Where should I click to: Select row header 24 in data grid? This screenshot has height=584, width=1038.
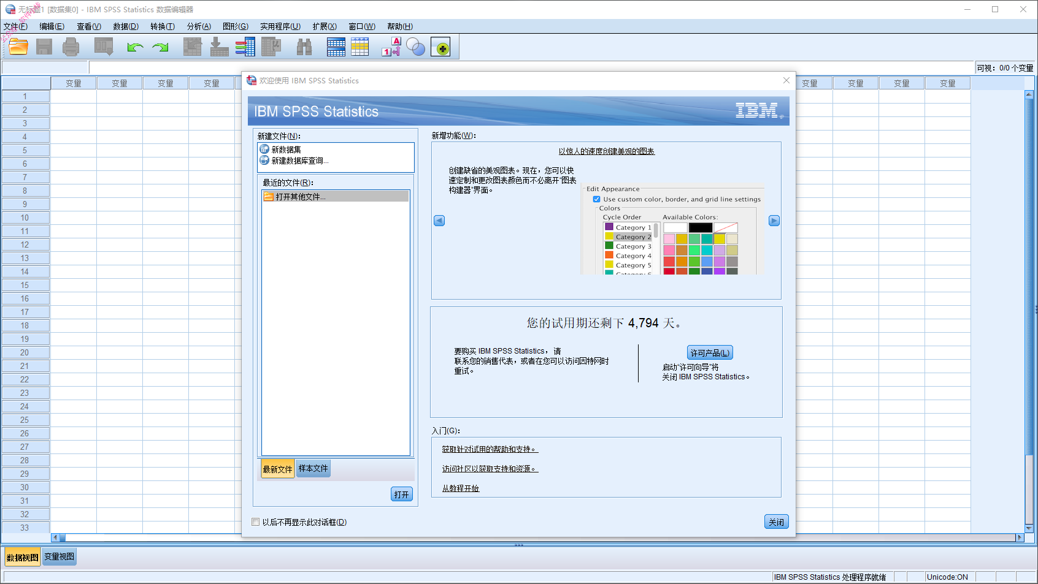coord(25,406)
